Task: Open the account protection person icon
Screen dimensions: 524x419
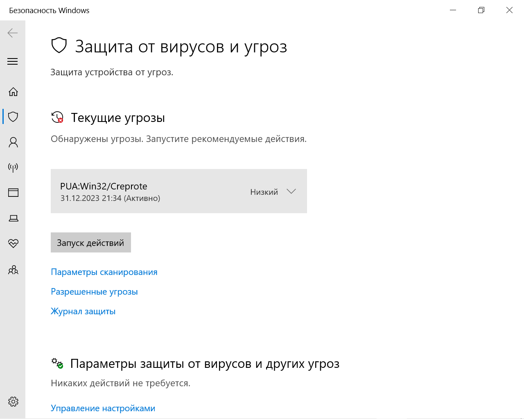Action: 13,142
